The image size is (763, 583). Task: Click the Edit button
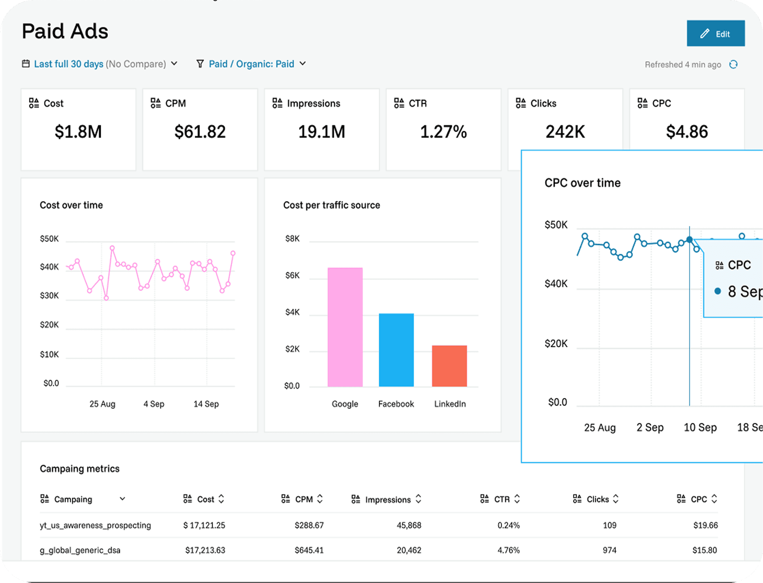(x=716, y=33)
